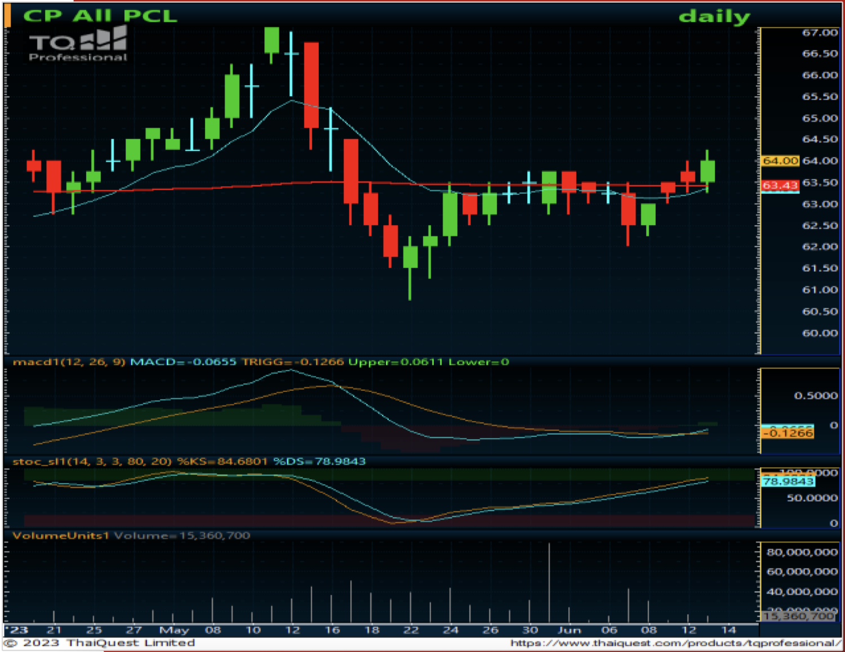The height and width of the screenshot is (652, 845).
Task: Select the gray 15,360,700 volume axis tag
Action: tap(799, 617)
